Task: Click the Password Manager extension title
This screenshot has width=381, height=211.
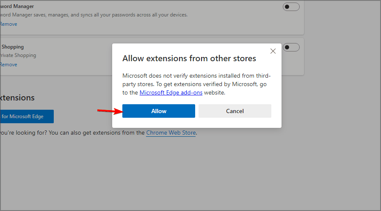Action: pyautogui.click(x=17, y=6)
